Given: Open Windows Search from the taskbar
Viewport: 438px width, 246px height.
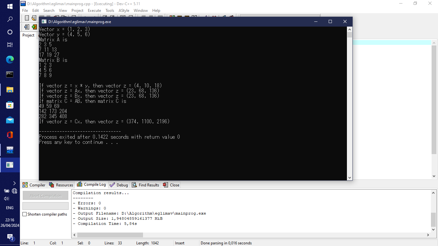Looking at the screenshot, I should point(10,19).
